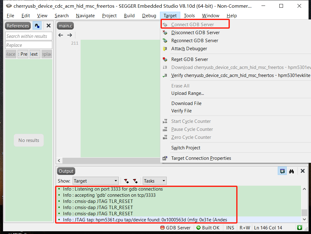Image resolution: width=311 pixels, height=234 pixels.
Task: Switch to the main.c editor tab
Action: 65,26
